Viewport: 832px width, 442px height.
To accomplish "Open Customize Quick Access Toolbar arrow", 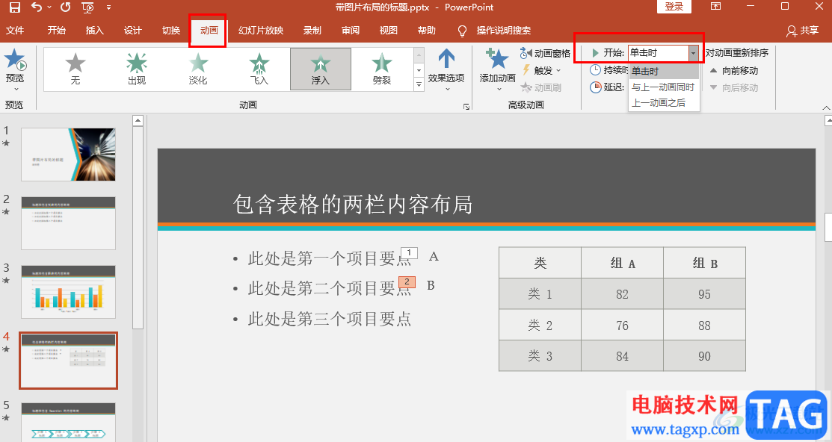I will pos(109,7).
